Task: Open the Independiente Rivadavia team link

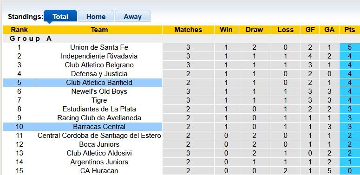Action: pyautogui.click(x=99, y=56)
